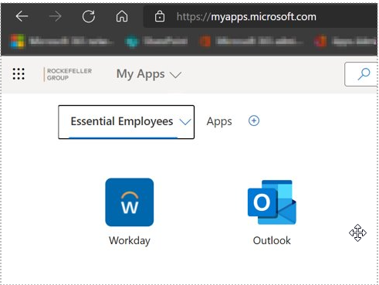Image resolution: width=379 pixels, height=285 pixels.
Task: Click the Outlook label text
Action: 272,241
